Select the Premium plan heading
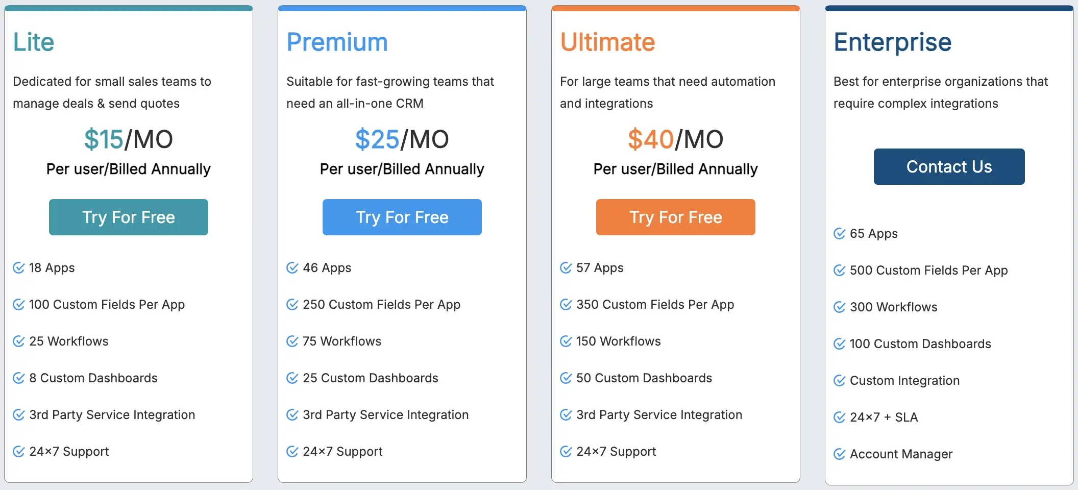 (337, 42)
